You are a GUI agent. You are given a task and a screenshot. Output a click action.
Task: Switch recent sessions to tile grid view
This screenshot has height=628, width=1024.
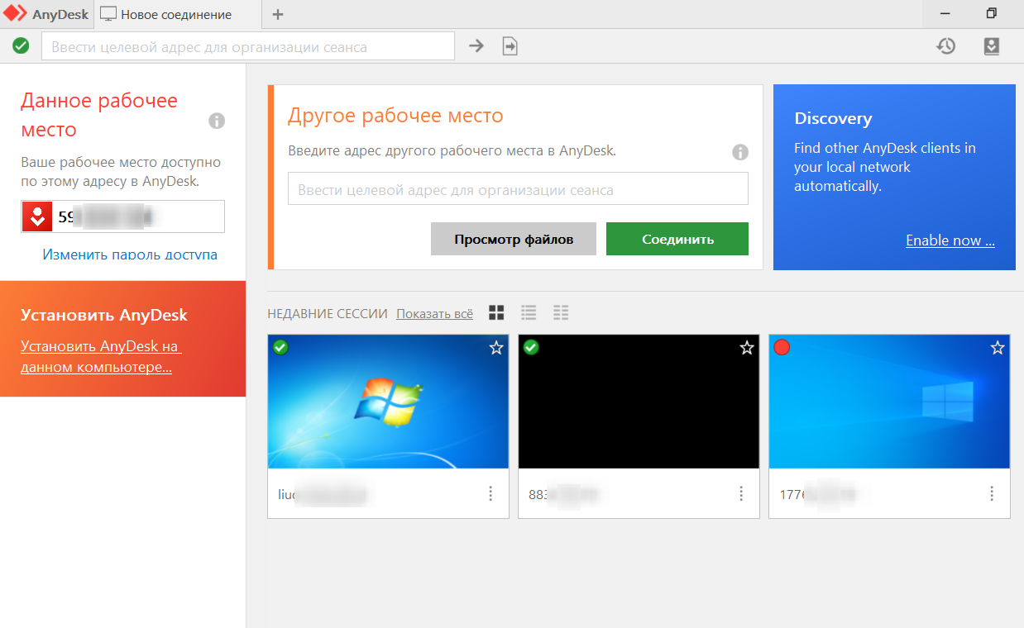coord(496,312)
